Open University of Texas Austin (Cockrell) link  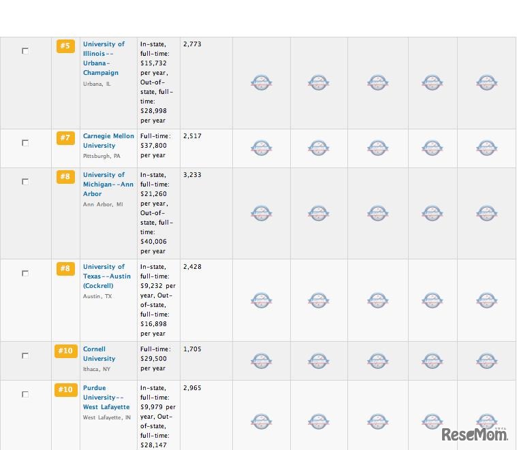click(107, 276)
